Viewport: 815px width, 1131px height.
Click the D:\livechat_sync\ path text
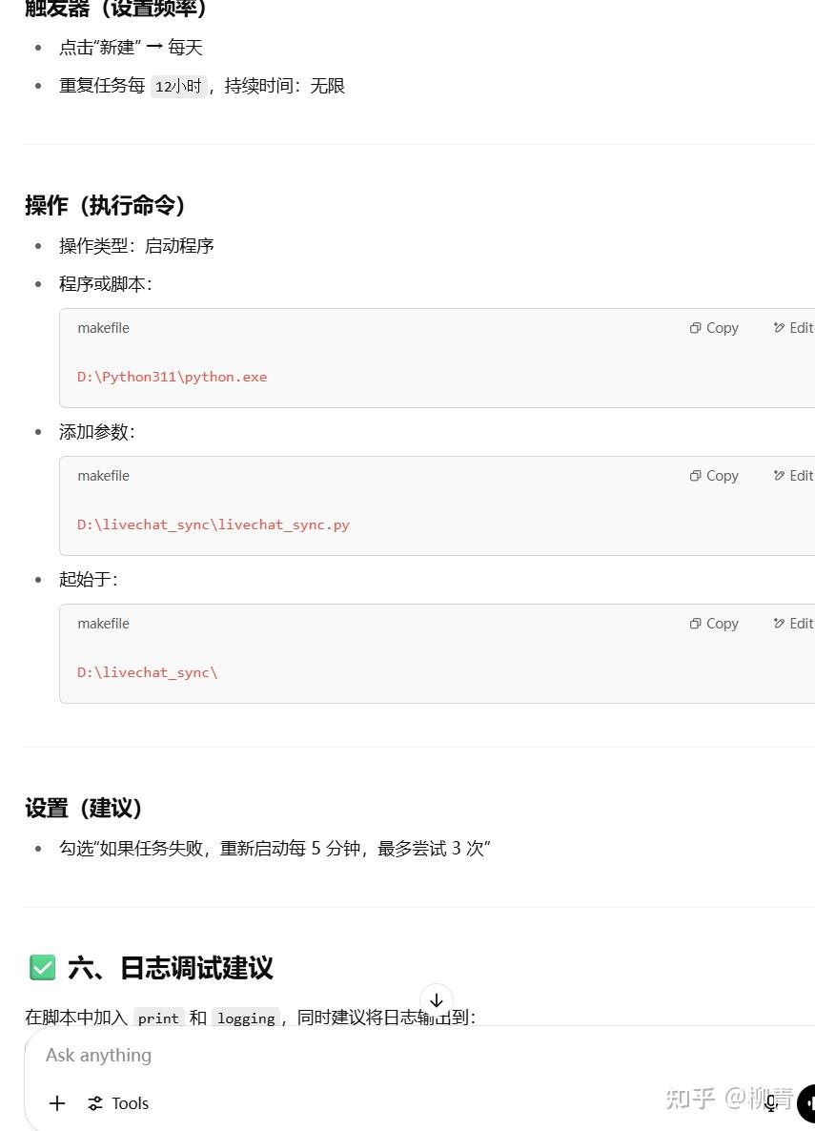147,671
